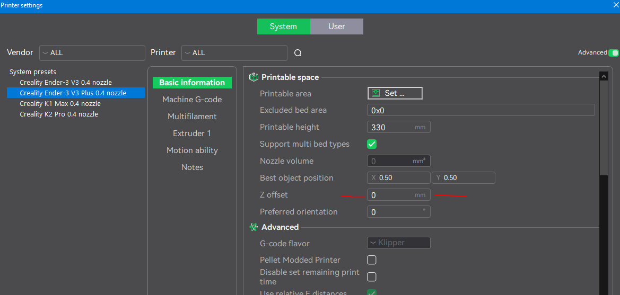Screen dimensions: 620x295
Task: Click the search magnifier icon beside Printer
Action: 298,53
